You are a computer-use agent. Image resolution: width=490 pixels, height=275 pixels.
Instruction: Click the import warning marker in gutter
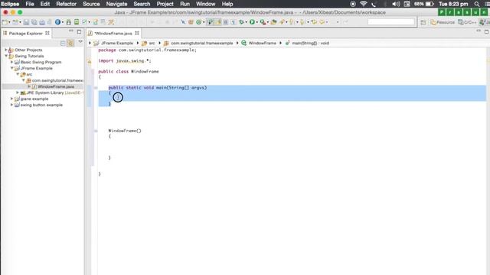point(90,61)
